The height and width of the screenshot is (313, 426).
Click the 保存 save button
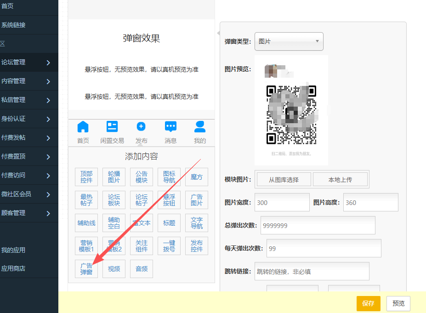(368, 303)
